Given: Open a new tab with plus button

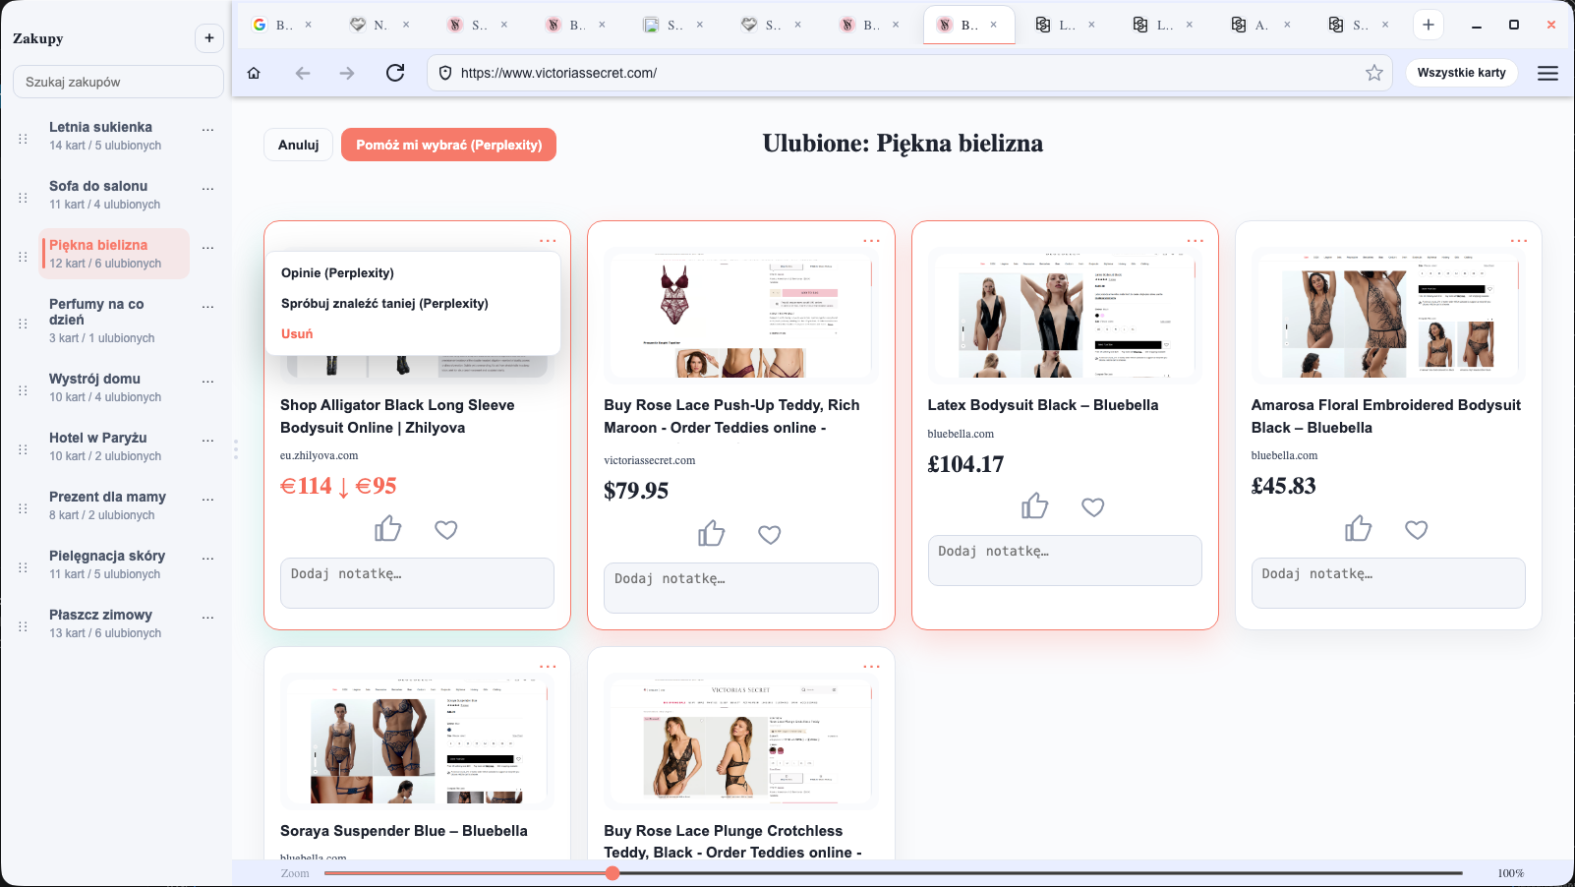Looking at the screenshot, I should tap(1429, 25).
